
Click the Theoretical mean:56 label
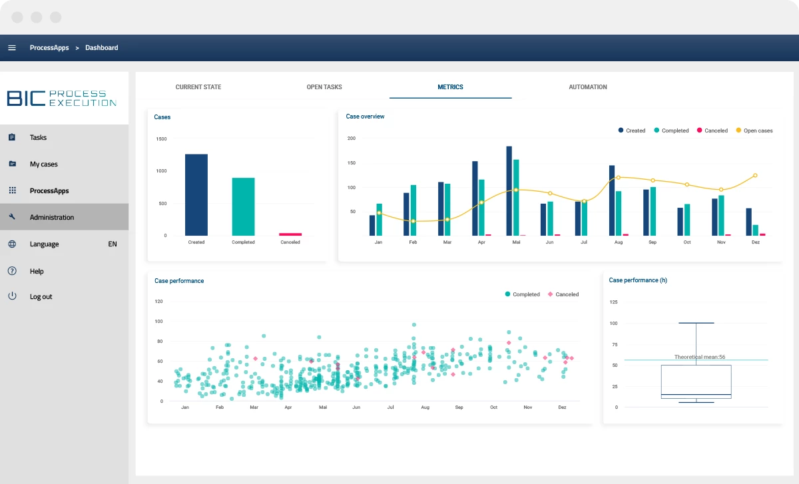(x=699, y=357)
